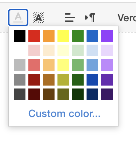Apply the dark red swatch in fourth row

tap(34, 80)
